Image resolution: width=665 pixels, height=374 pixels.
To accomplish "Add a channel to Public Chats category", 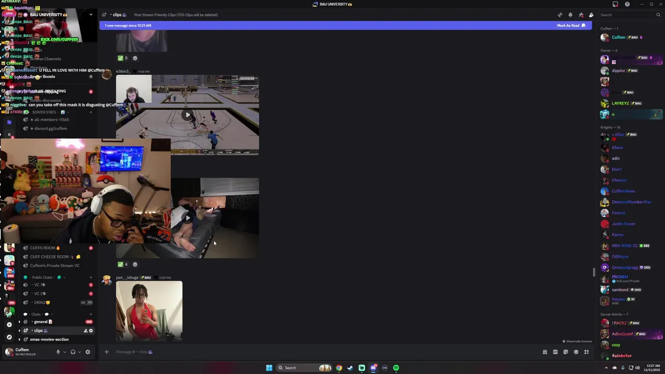I will [91, 277].
